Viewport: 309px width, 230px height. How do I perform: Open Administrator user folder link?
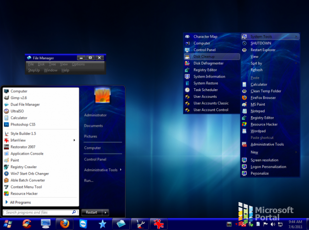[96, 115]
